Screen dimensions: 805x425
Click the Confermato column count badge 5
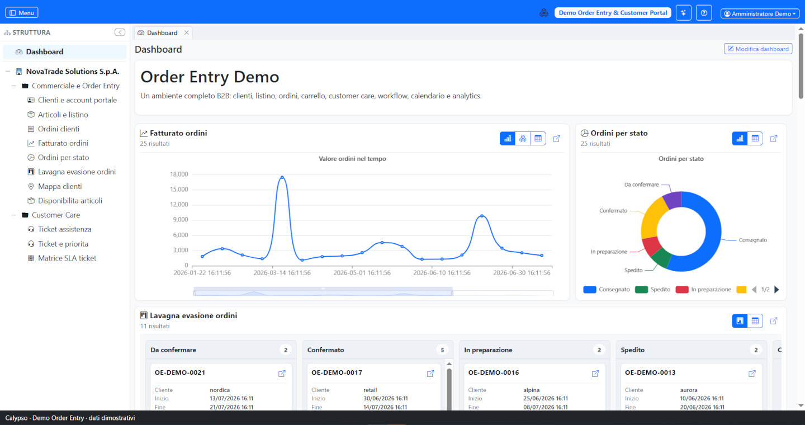(x=442, y=350)
